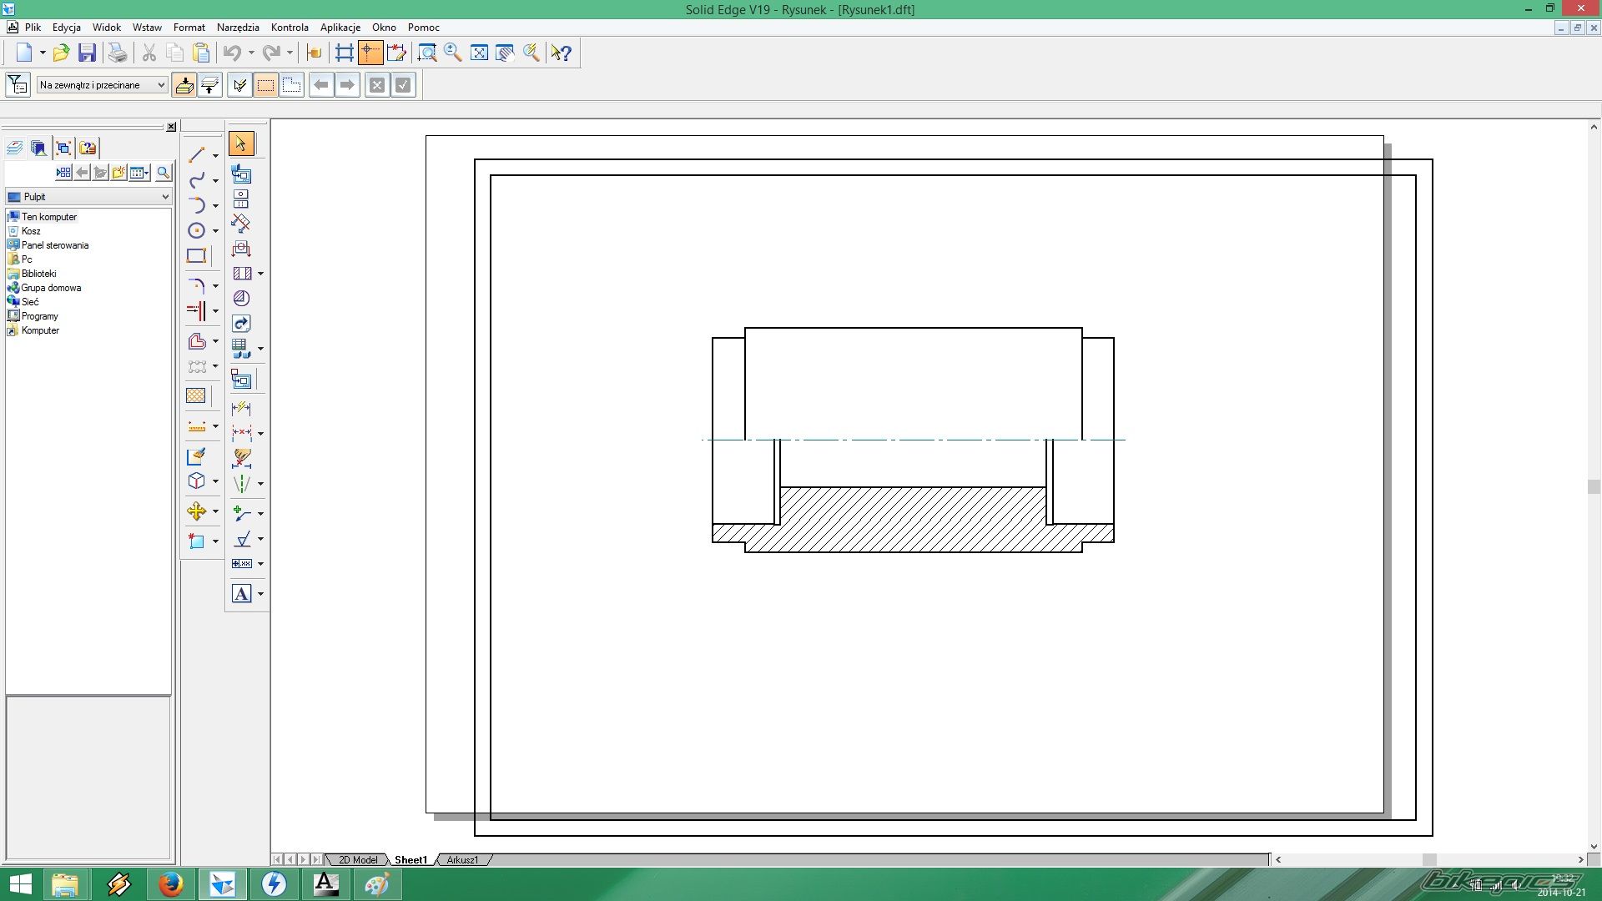Click the Update Views tool

pyautogui.click(x=241, y=323)
